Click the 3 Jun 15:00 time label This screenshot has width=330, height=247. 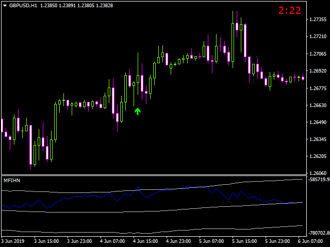46,241
